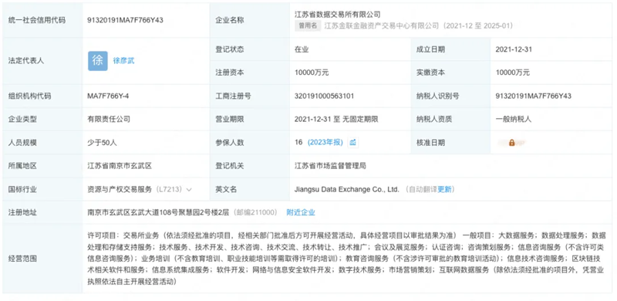Select the registration number 320191000563101

click(325, 96)
